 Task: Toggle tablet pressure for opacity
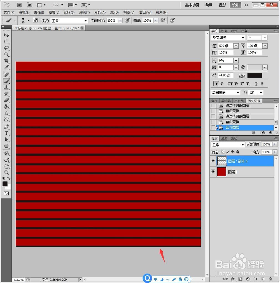pos(127,20)
